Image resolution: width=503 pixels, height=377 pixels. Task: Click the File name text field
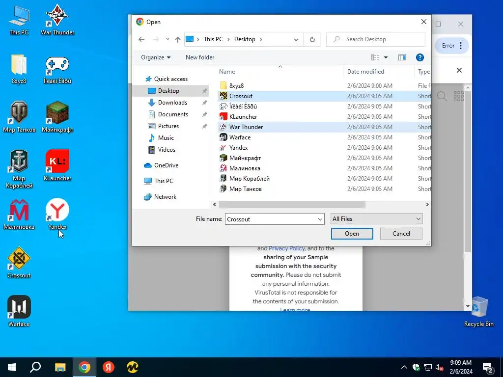(x=271, y=219)
